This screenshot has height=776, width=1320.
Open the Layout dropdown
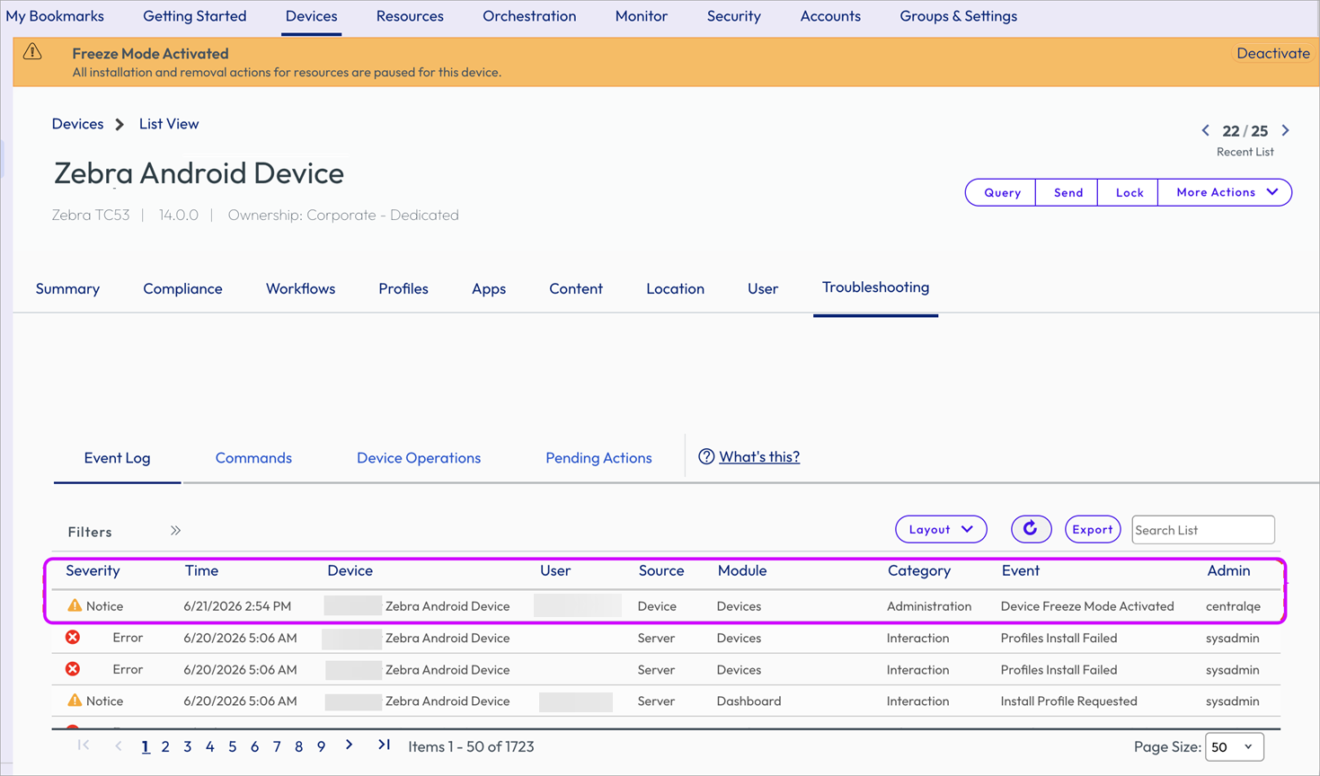(941, 529)
